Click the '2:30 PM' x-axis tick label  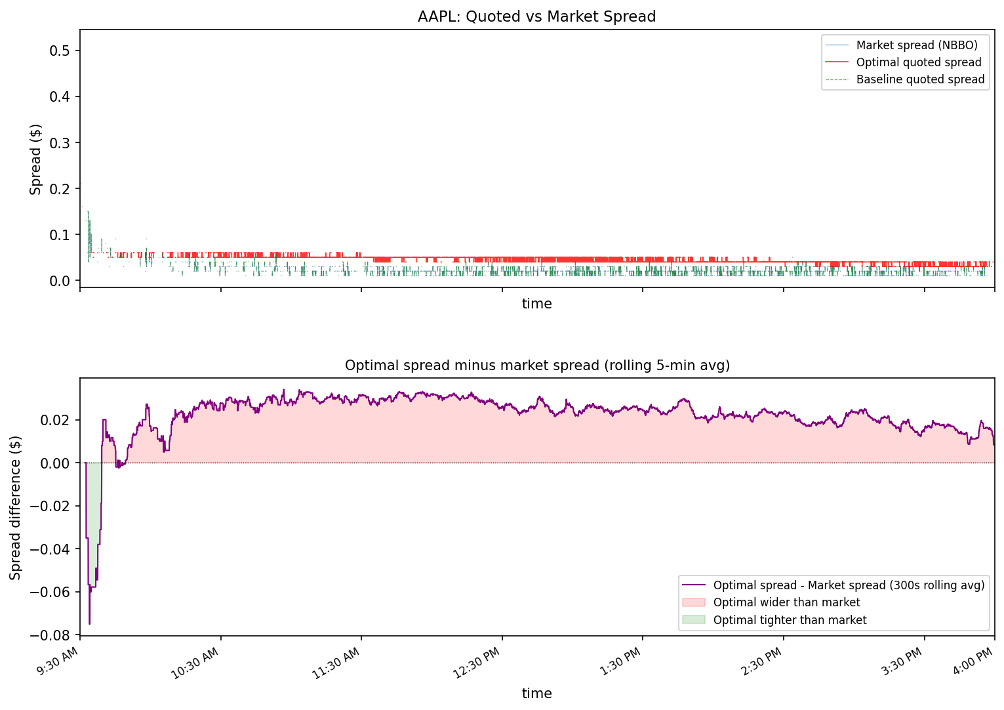[761, 660]
